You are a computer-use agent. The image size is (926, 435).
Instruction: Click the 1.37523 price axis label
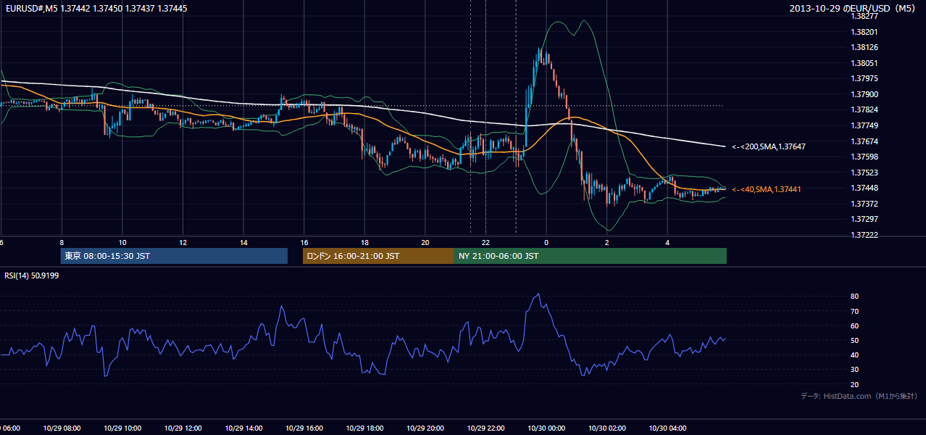pos(865,173)
